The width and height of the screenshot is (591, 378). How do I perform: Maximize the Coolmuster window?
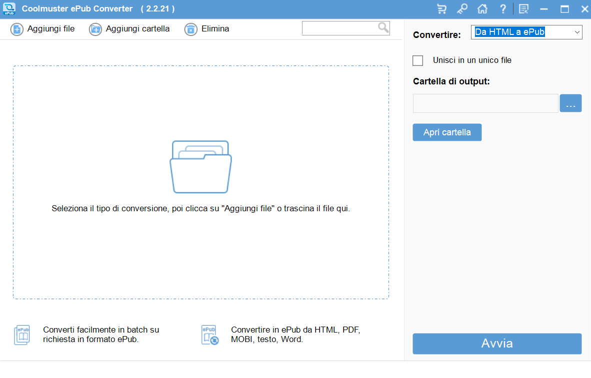point(564,8)
